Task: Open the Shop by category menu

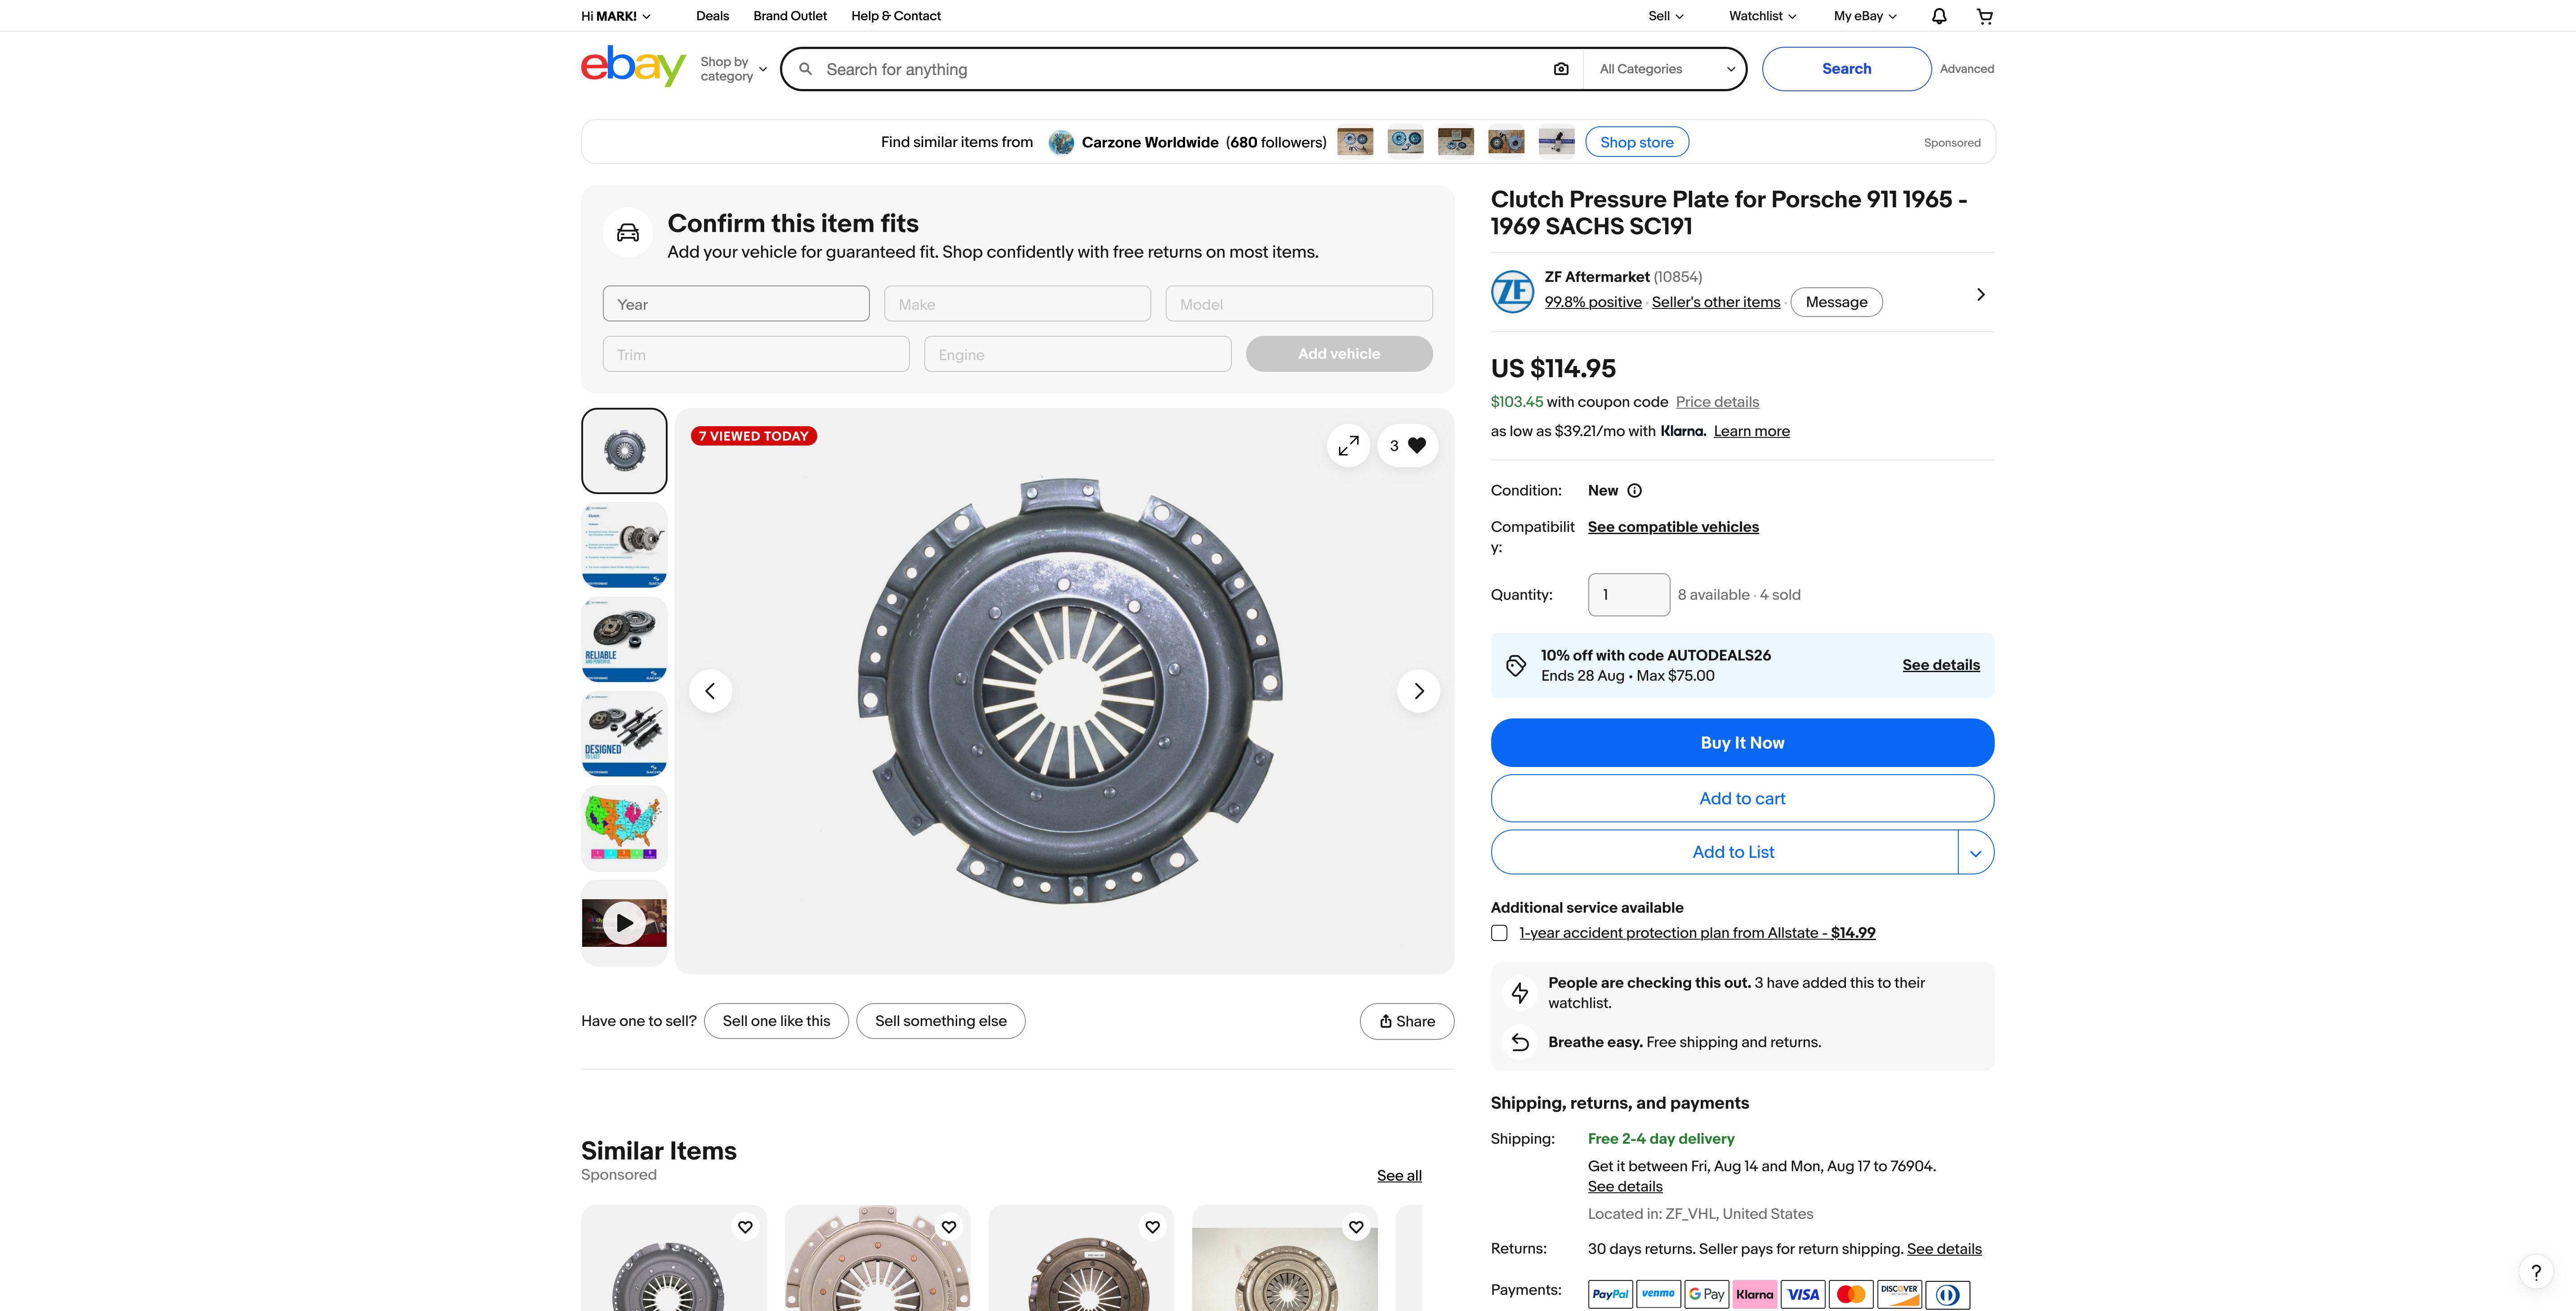Action: [x=733, y=69]
